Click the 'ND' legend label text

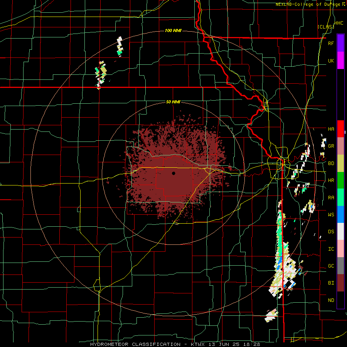[331, 300]
